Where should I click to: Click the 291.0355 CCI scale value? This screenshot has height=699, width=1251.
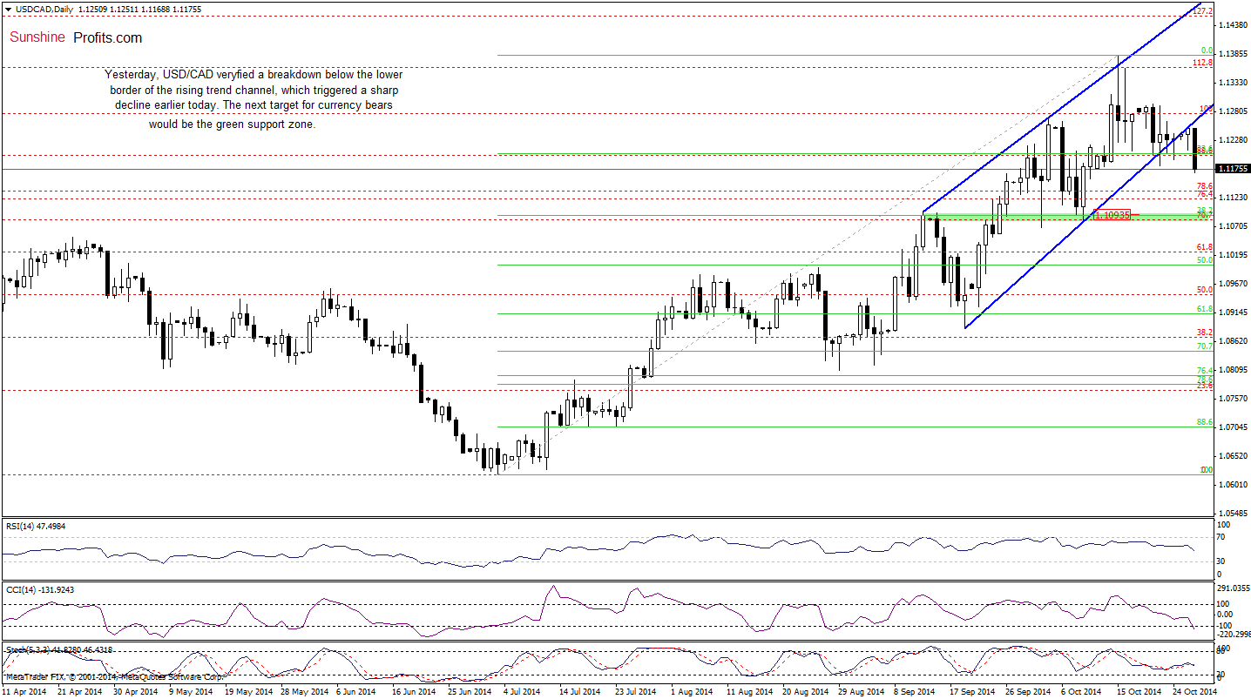[1233, 589]
